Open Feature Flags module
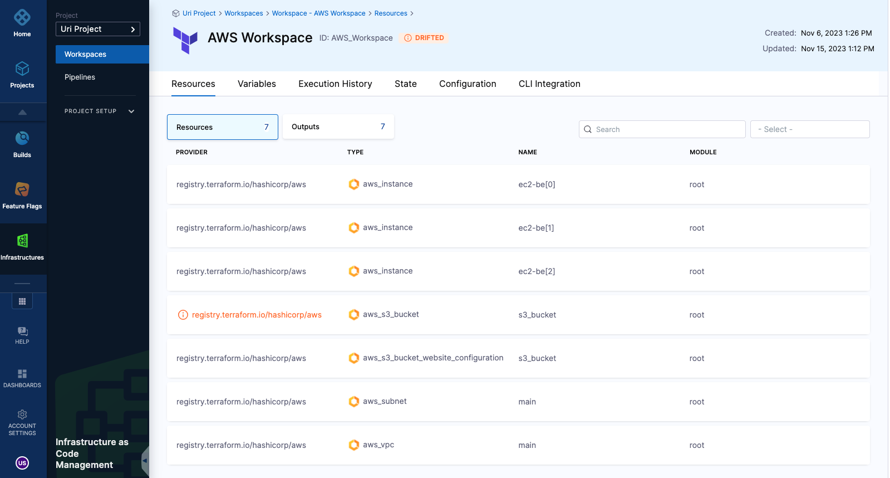 (22, 196)
